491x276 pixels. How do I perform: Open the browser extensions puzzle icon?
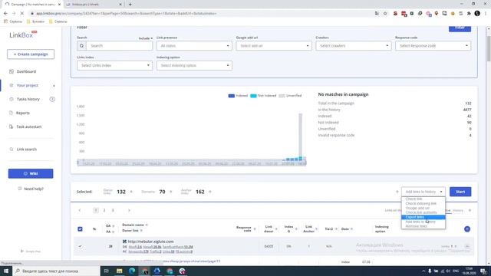point(469,14)
